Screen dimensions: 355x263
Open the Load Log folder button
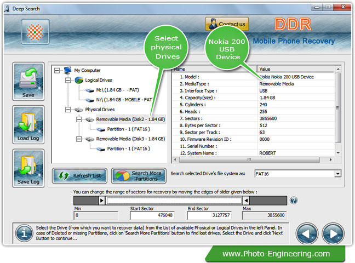click(28, 125)
